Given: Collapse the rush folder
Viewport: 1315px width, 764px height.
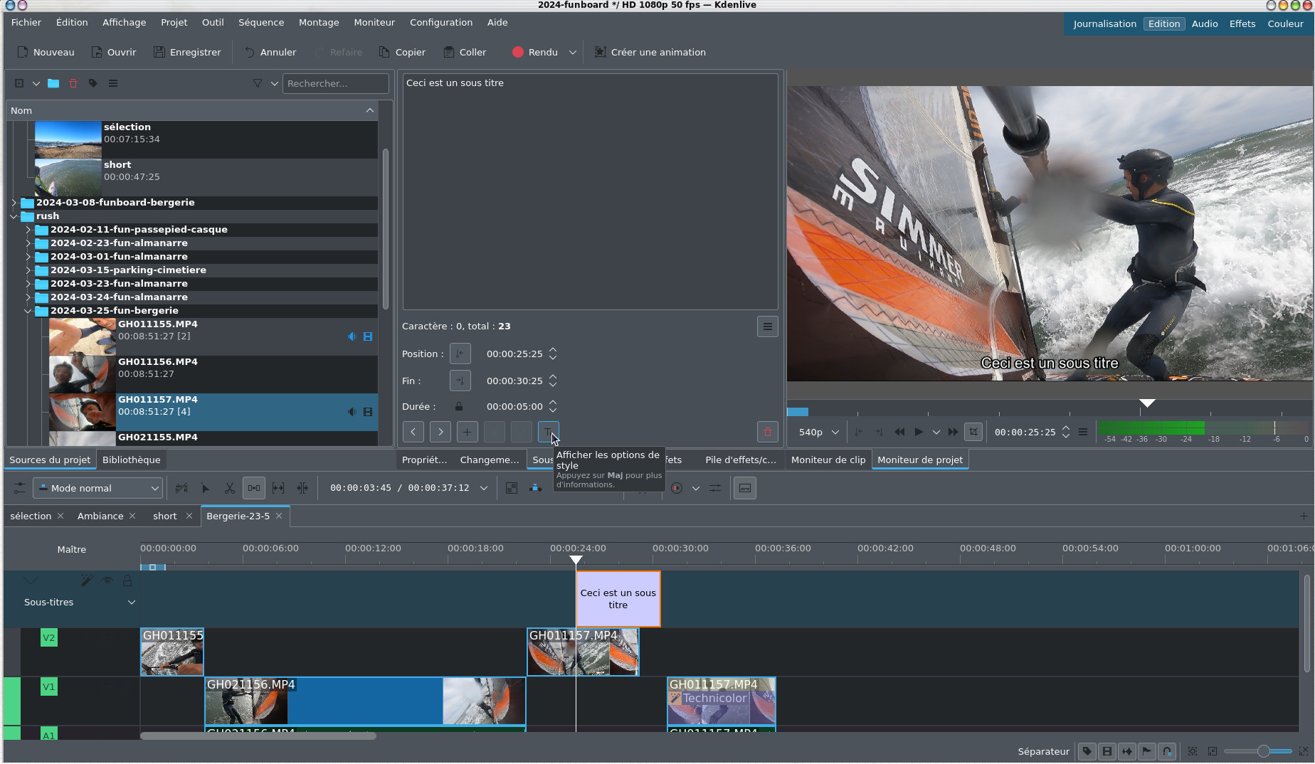Looking at the screenshot, I should point(14,216).
